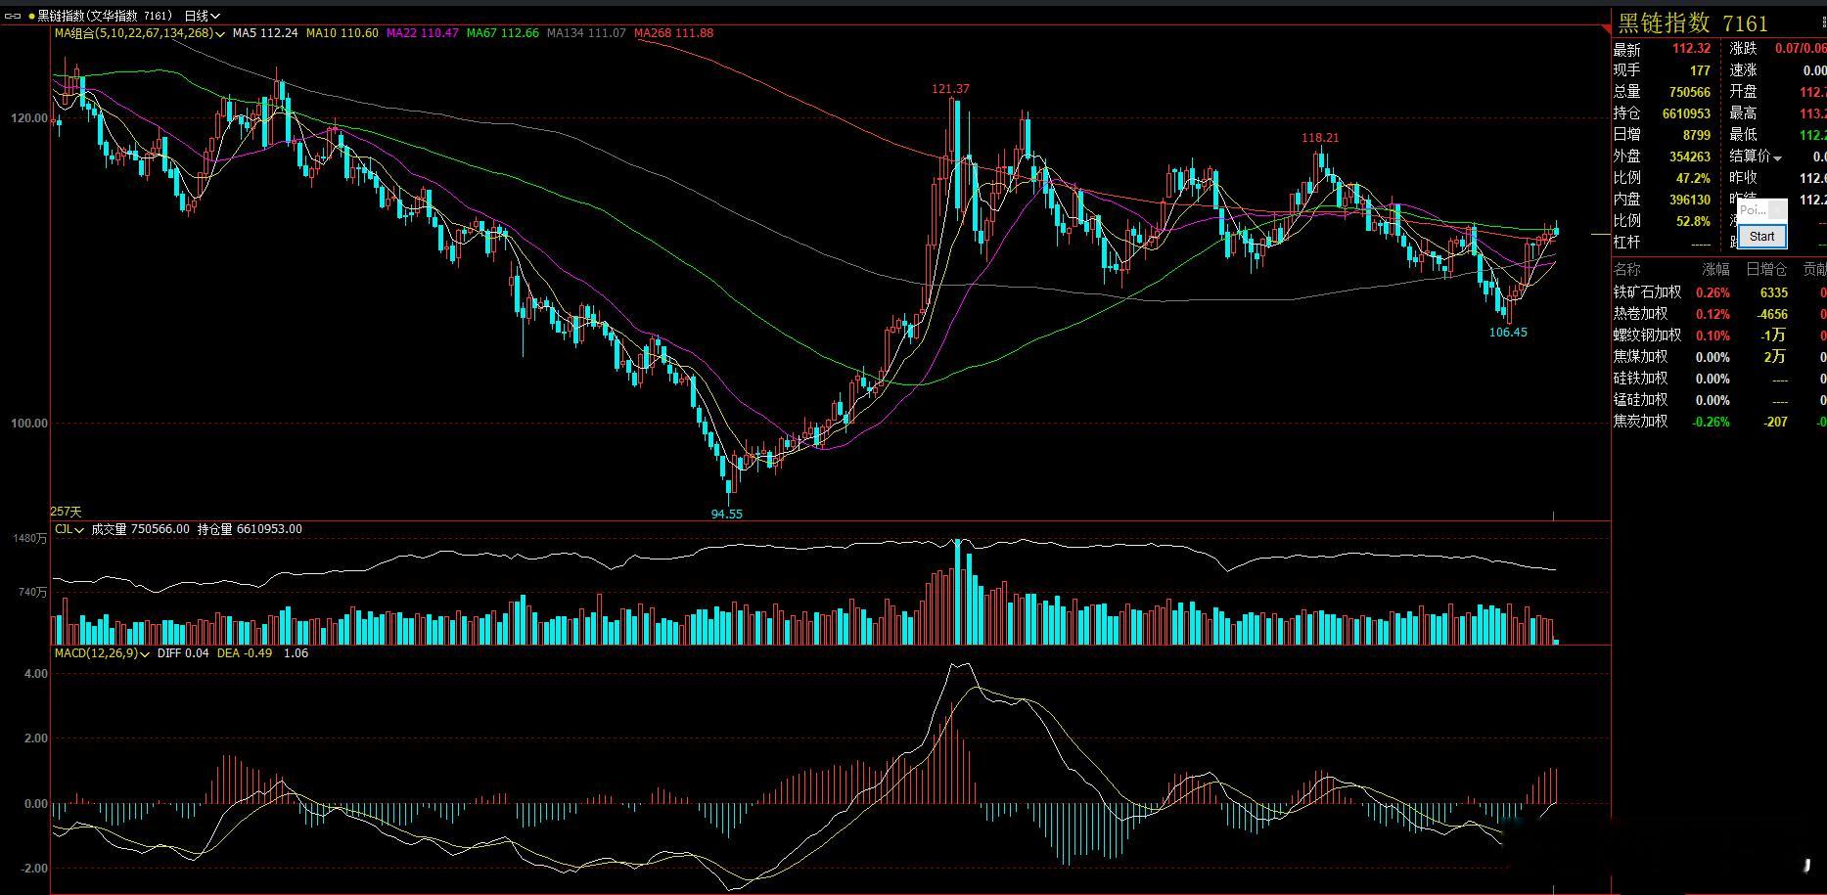
Task: Click the MA22 110.47 legend label
Action: tap(423, 33)
